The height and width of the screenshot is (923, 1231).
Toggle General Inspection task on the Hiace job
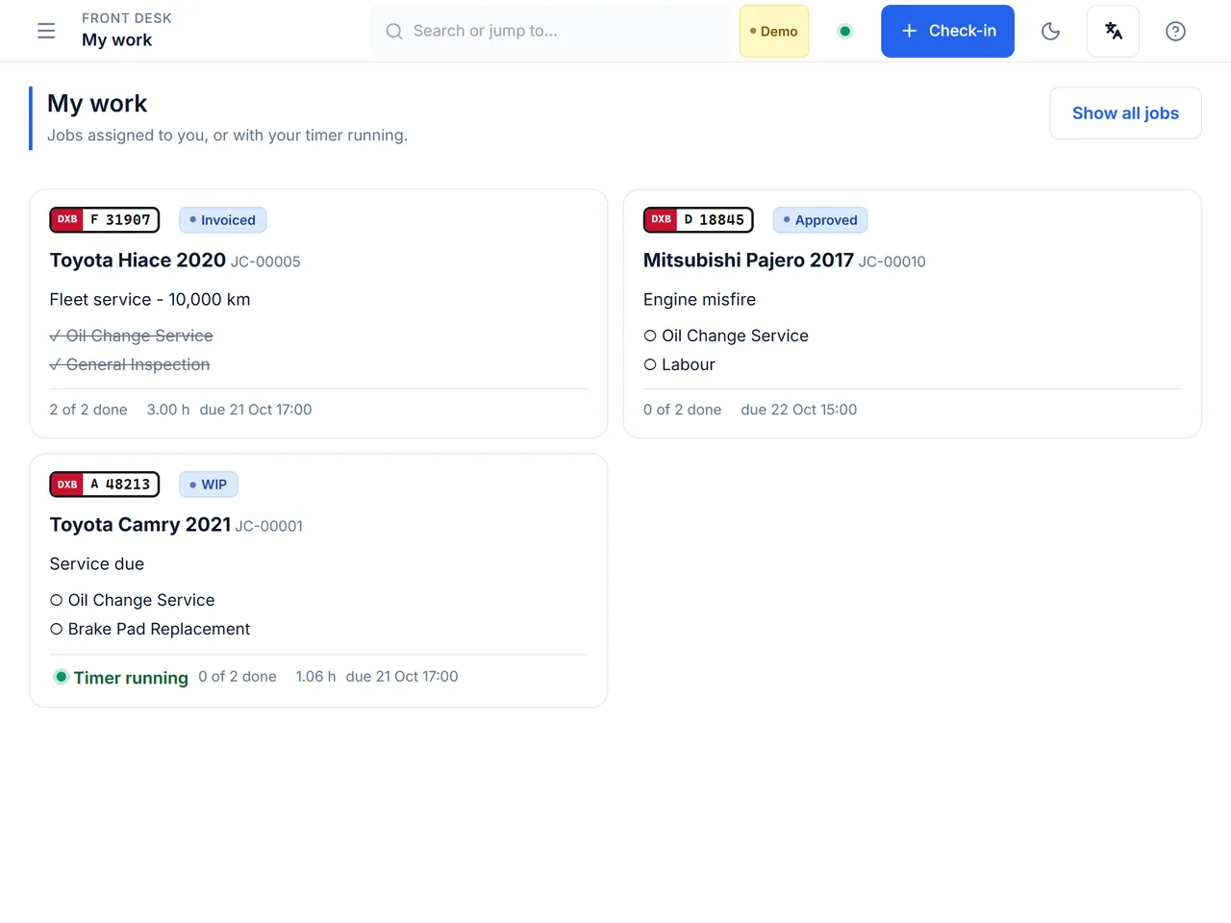130,364
